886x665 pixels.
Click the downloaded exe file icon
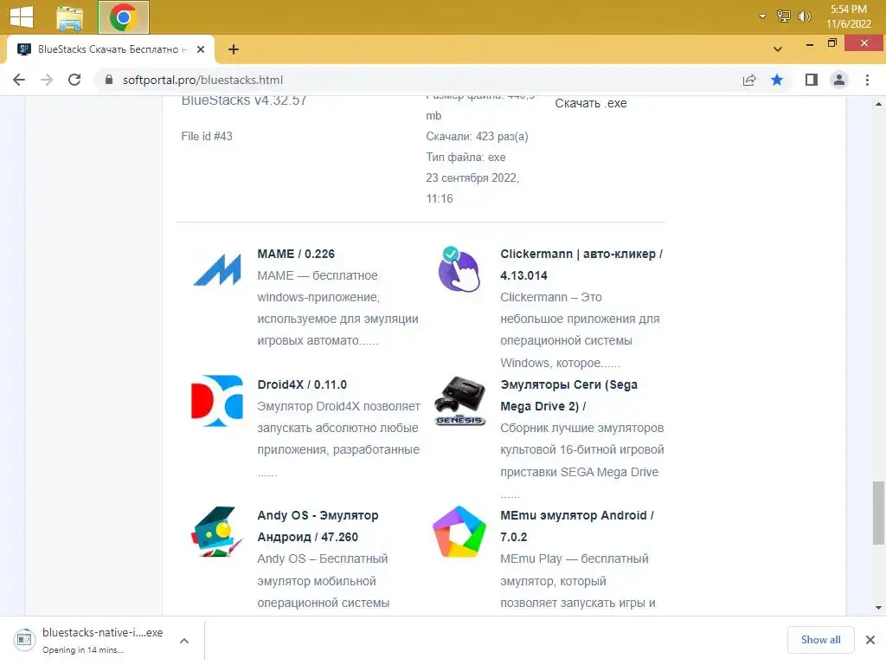click(x=23, y=640)
